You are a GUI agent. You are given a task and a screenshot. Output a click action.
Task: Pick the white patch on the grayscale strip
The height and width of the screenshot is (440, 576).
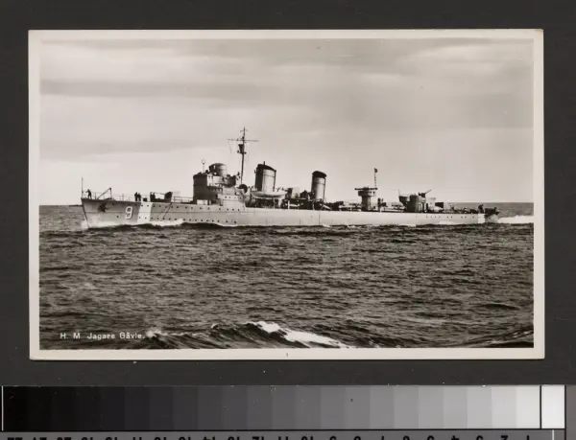point(553,406)
